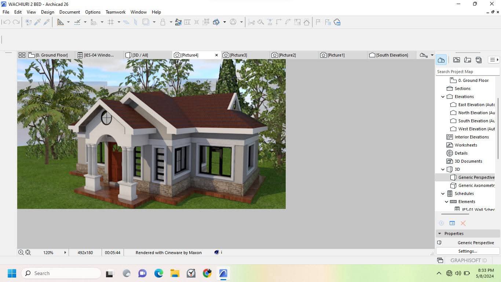
Task: Toggle the Suspend Groups lock icon
Action: (x=163, y=22)
